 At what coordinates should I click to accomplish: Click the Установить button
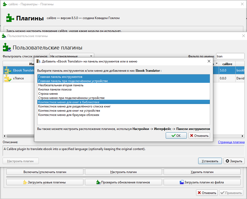210,161
